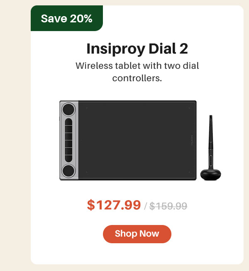The height and width of the screenshot is (271, 249).
Task: Click the silver control strip on the tablet
Action: pyautogui.click(x=69, y=140)
